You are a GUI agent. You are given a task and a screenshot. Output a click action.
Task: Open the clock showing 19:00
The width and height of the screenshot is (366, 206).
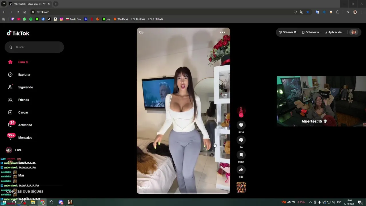tap(349, 202)
